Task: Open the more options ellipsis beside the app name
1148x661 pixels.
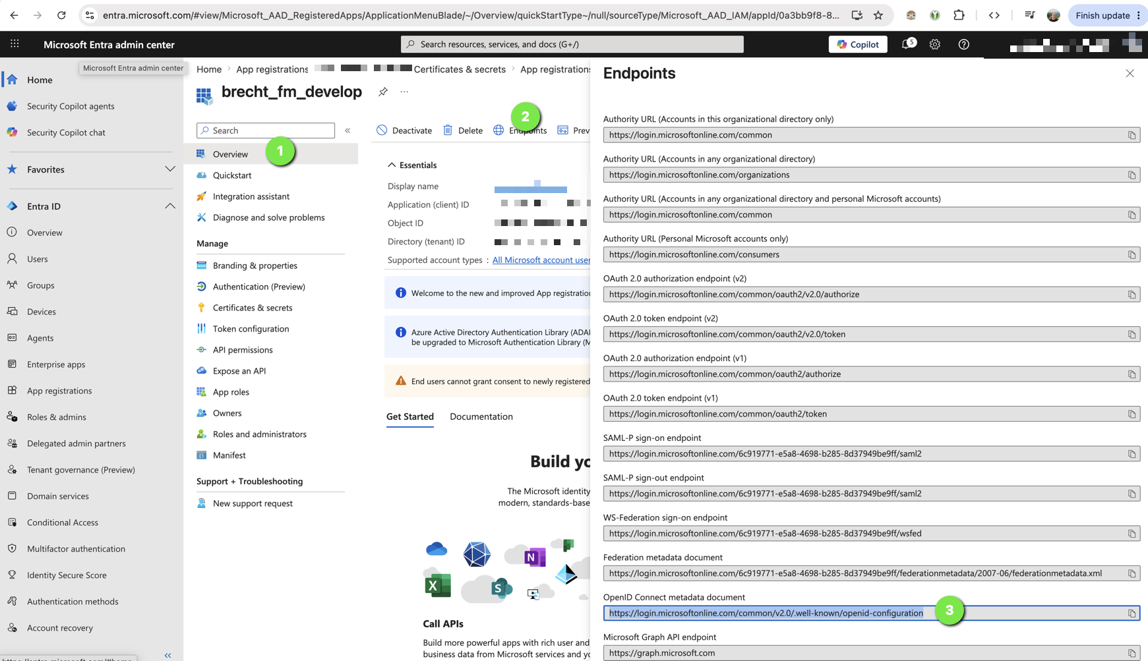Action: [x=404, y=92]
